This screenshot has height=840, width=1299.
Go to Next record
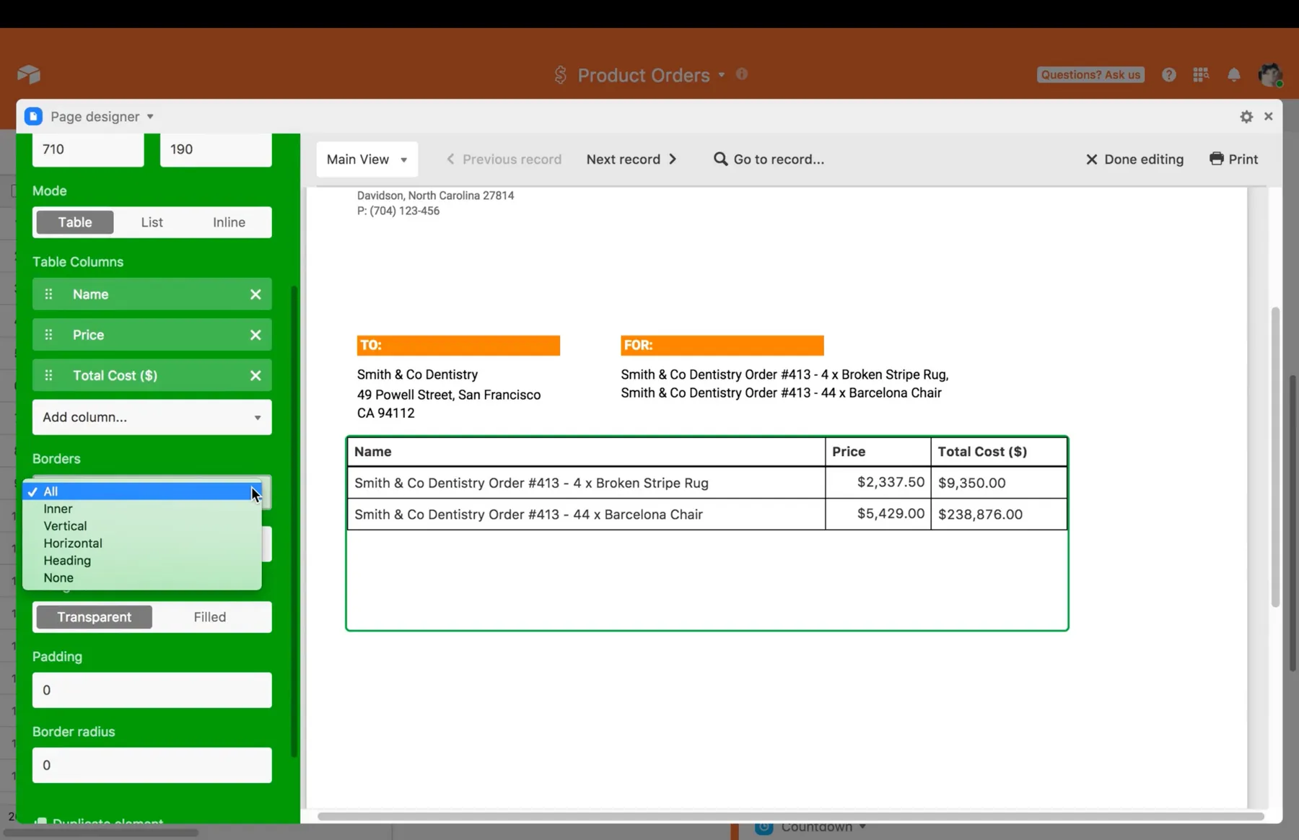coord(631,159)
